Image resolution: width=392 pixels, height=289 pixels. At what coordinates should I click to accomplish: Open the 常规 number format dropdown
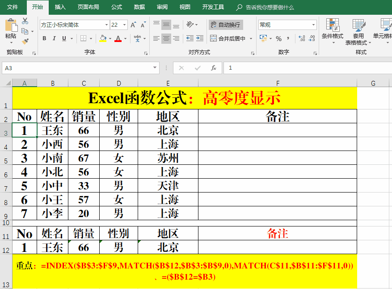pyautogui.click(x=313, y=25)
